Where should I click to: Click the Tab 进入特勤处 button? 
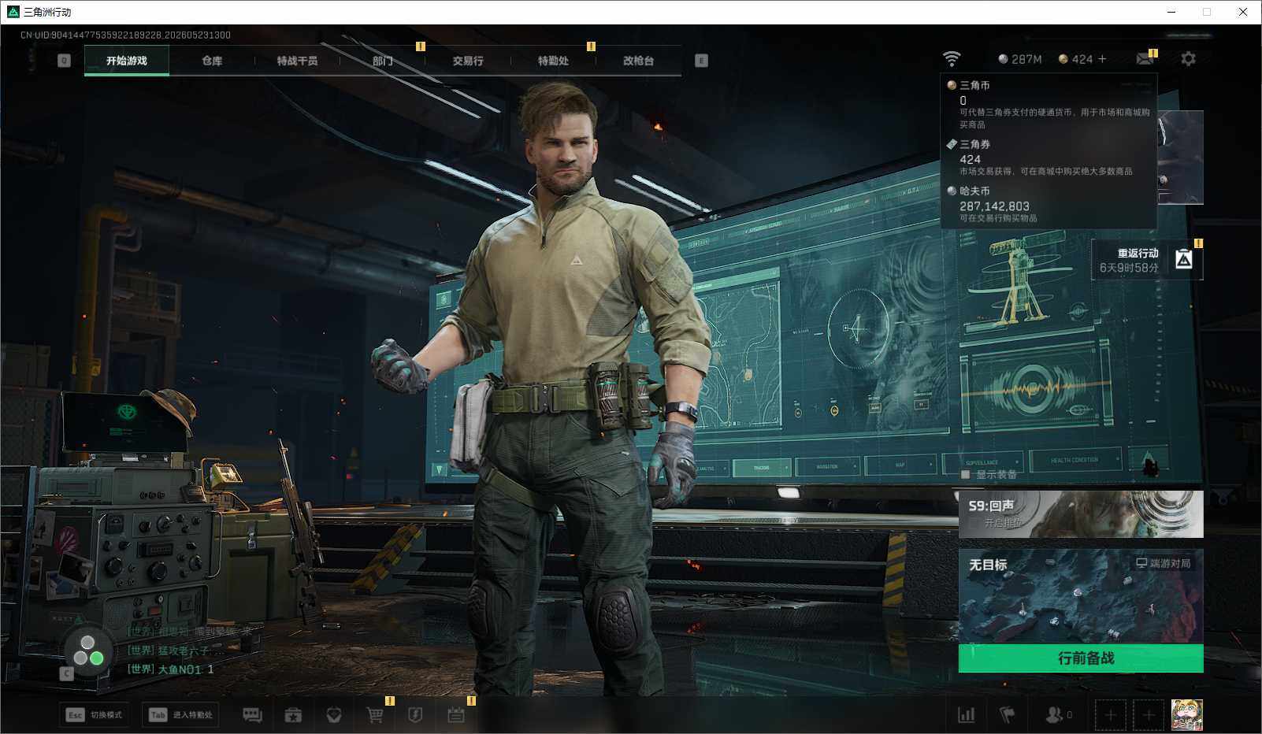181,714
